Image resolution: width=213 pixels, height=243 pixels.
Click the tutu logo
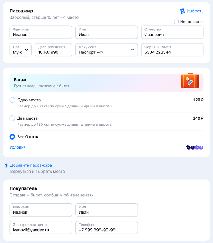coord(195,147)
